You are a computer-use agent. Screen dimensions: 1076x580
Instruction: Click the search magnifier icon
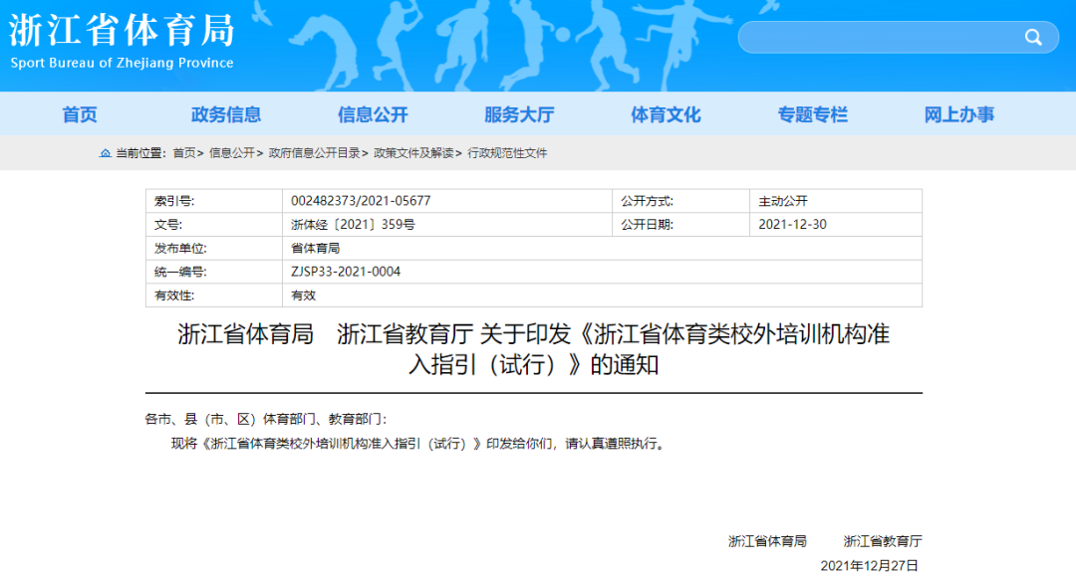[1033, 37]
